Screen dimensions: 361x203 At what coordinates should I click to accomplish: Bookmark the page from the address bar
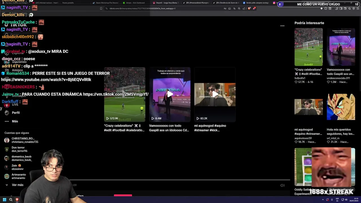(101, 8)
